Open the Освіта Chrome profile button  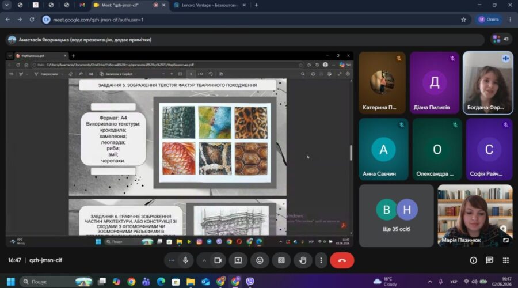click(489, 20)
